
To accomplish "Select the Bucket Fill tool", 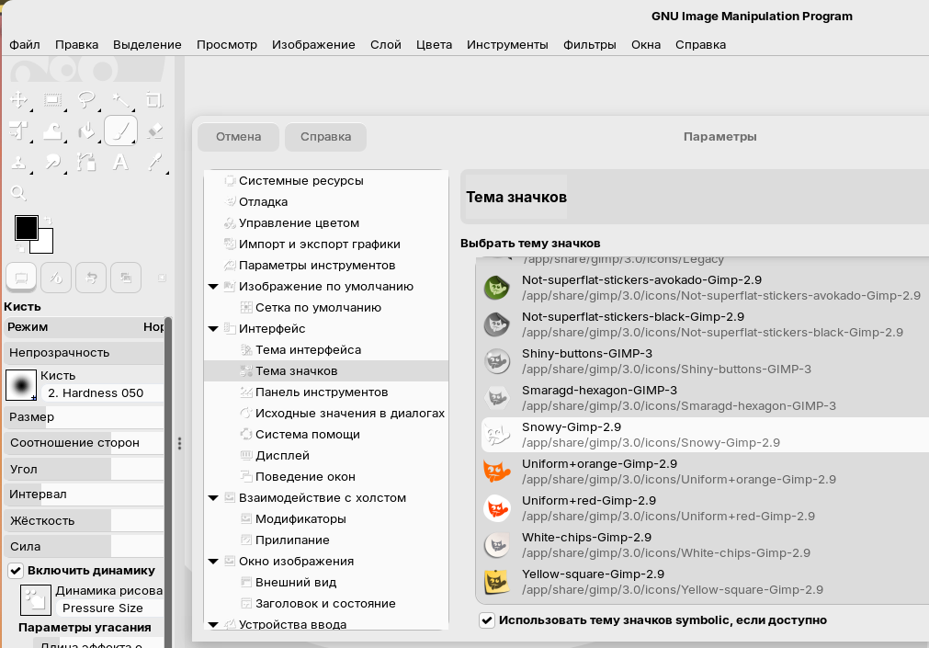I will coord(86,131).
